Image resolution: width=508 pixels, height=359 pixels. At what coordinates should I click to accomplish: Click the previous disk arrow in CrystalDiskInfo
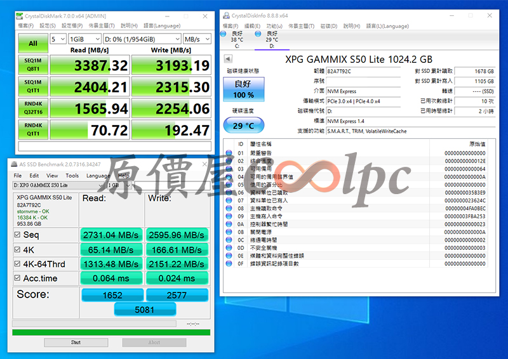coord(228,58)
